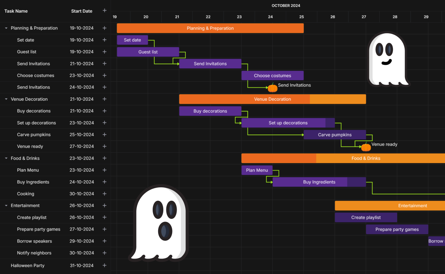
Task: Click Send Invitations purple task bar
Action: [210, 64]
